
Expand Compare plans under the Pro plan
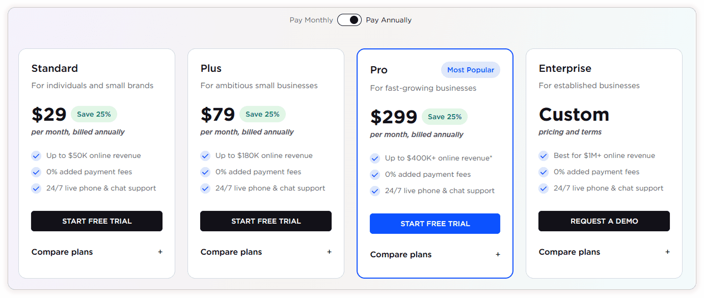[401, 254]
